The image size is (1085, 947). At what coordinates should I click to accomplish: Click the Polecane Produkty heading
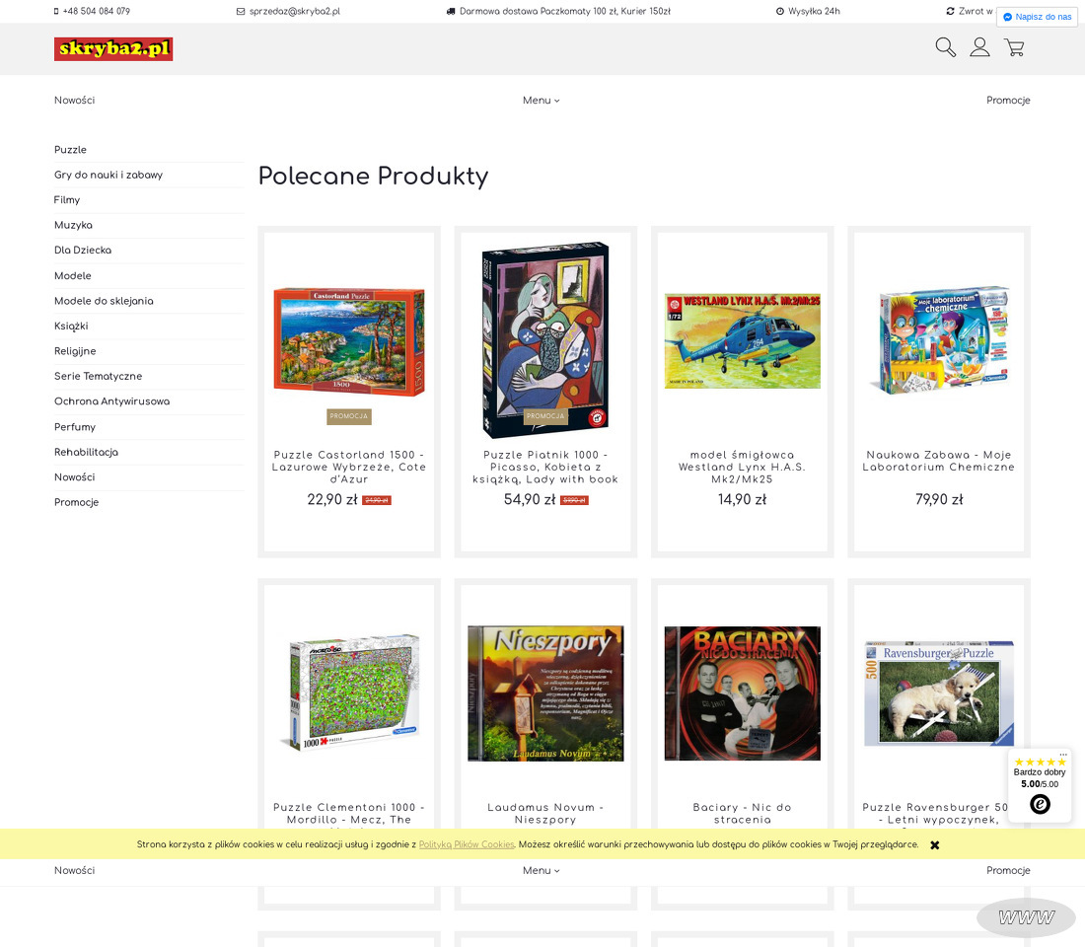coord(374,177)
